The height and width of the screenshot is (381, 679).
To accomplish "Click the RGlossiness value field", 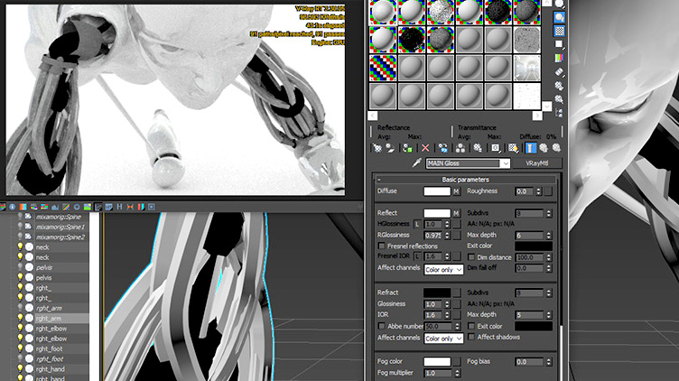I will (x=434, y=235).
